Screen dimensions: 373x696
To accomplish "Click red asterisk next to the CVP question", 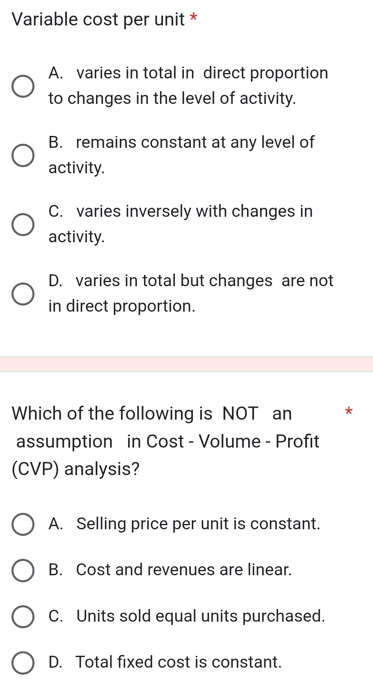I will click(349, 411).
